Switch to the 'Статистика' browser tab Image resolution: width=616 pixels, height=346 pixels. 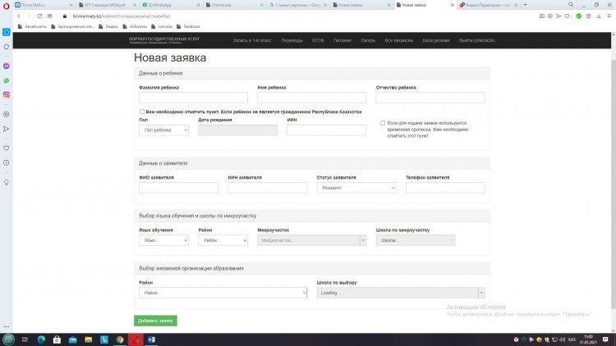[x=233, y=5]
